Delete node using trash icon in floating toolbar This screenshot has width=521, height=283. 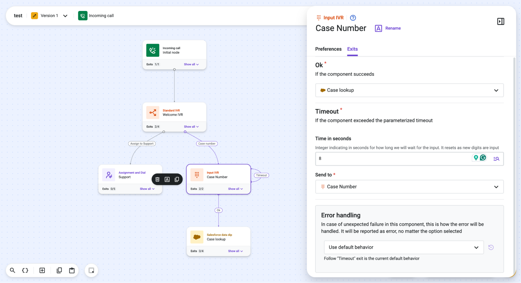(x=157, y=179)
